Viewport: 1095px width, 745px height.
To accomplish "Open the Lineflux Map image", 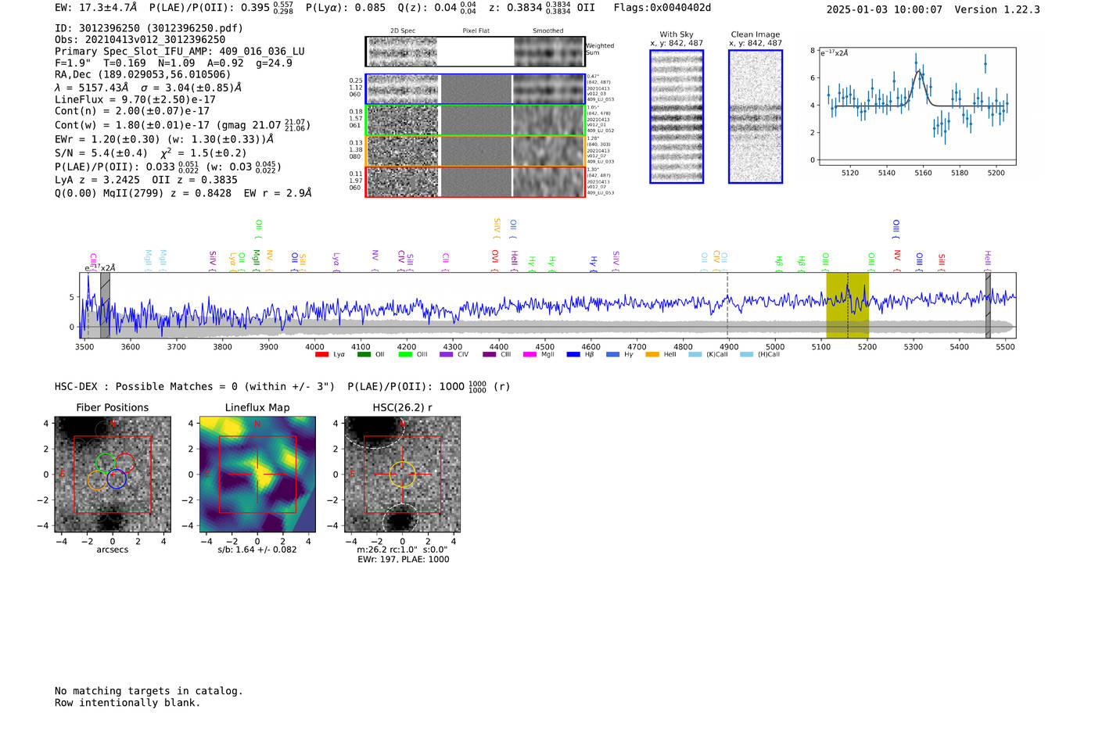I will (x=257, y=475).
